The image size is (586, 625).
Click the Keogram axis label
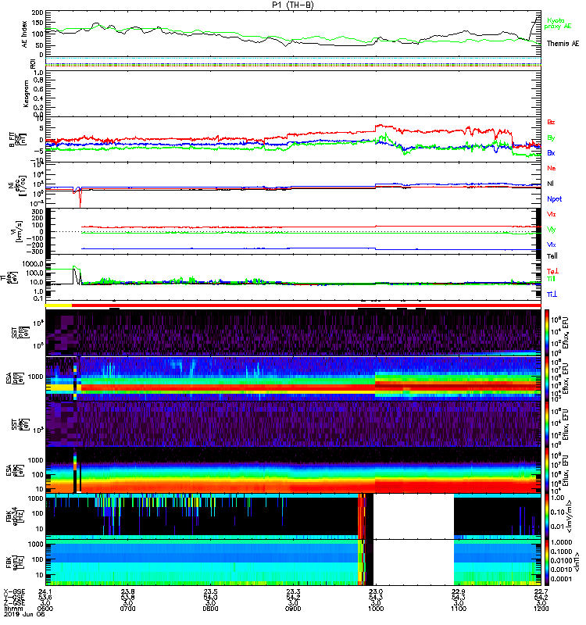(x=26, y=93)
